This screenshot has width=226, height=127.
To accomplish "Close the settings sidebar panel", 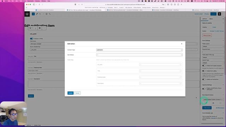I will [x=223, y=19].
